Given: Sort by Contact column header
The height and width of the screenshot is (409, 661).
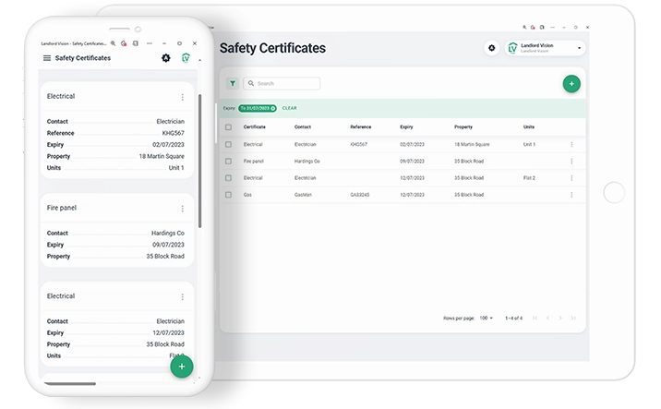Looking at the screenshot, I should 302,126.
